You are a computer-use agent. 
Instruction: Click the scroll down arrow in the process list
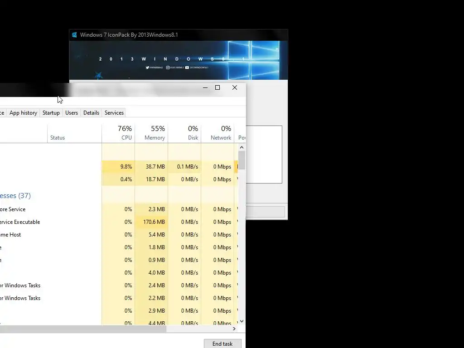[x=242, y=321]
